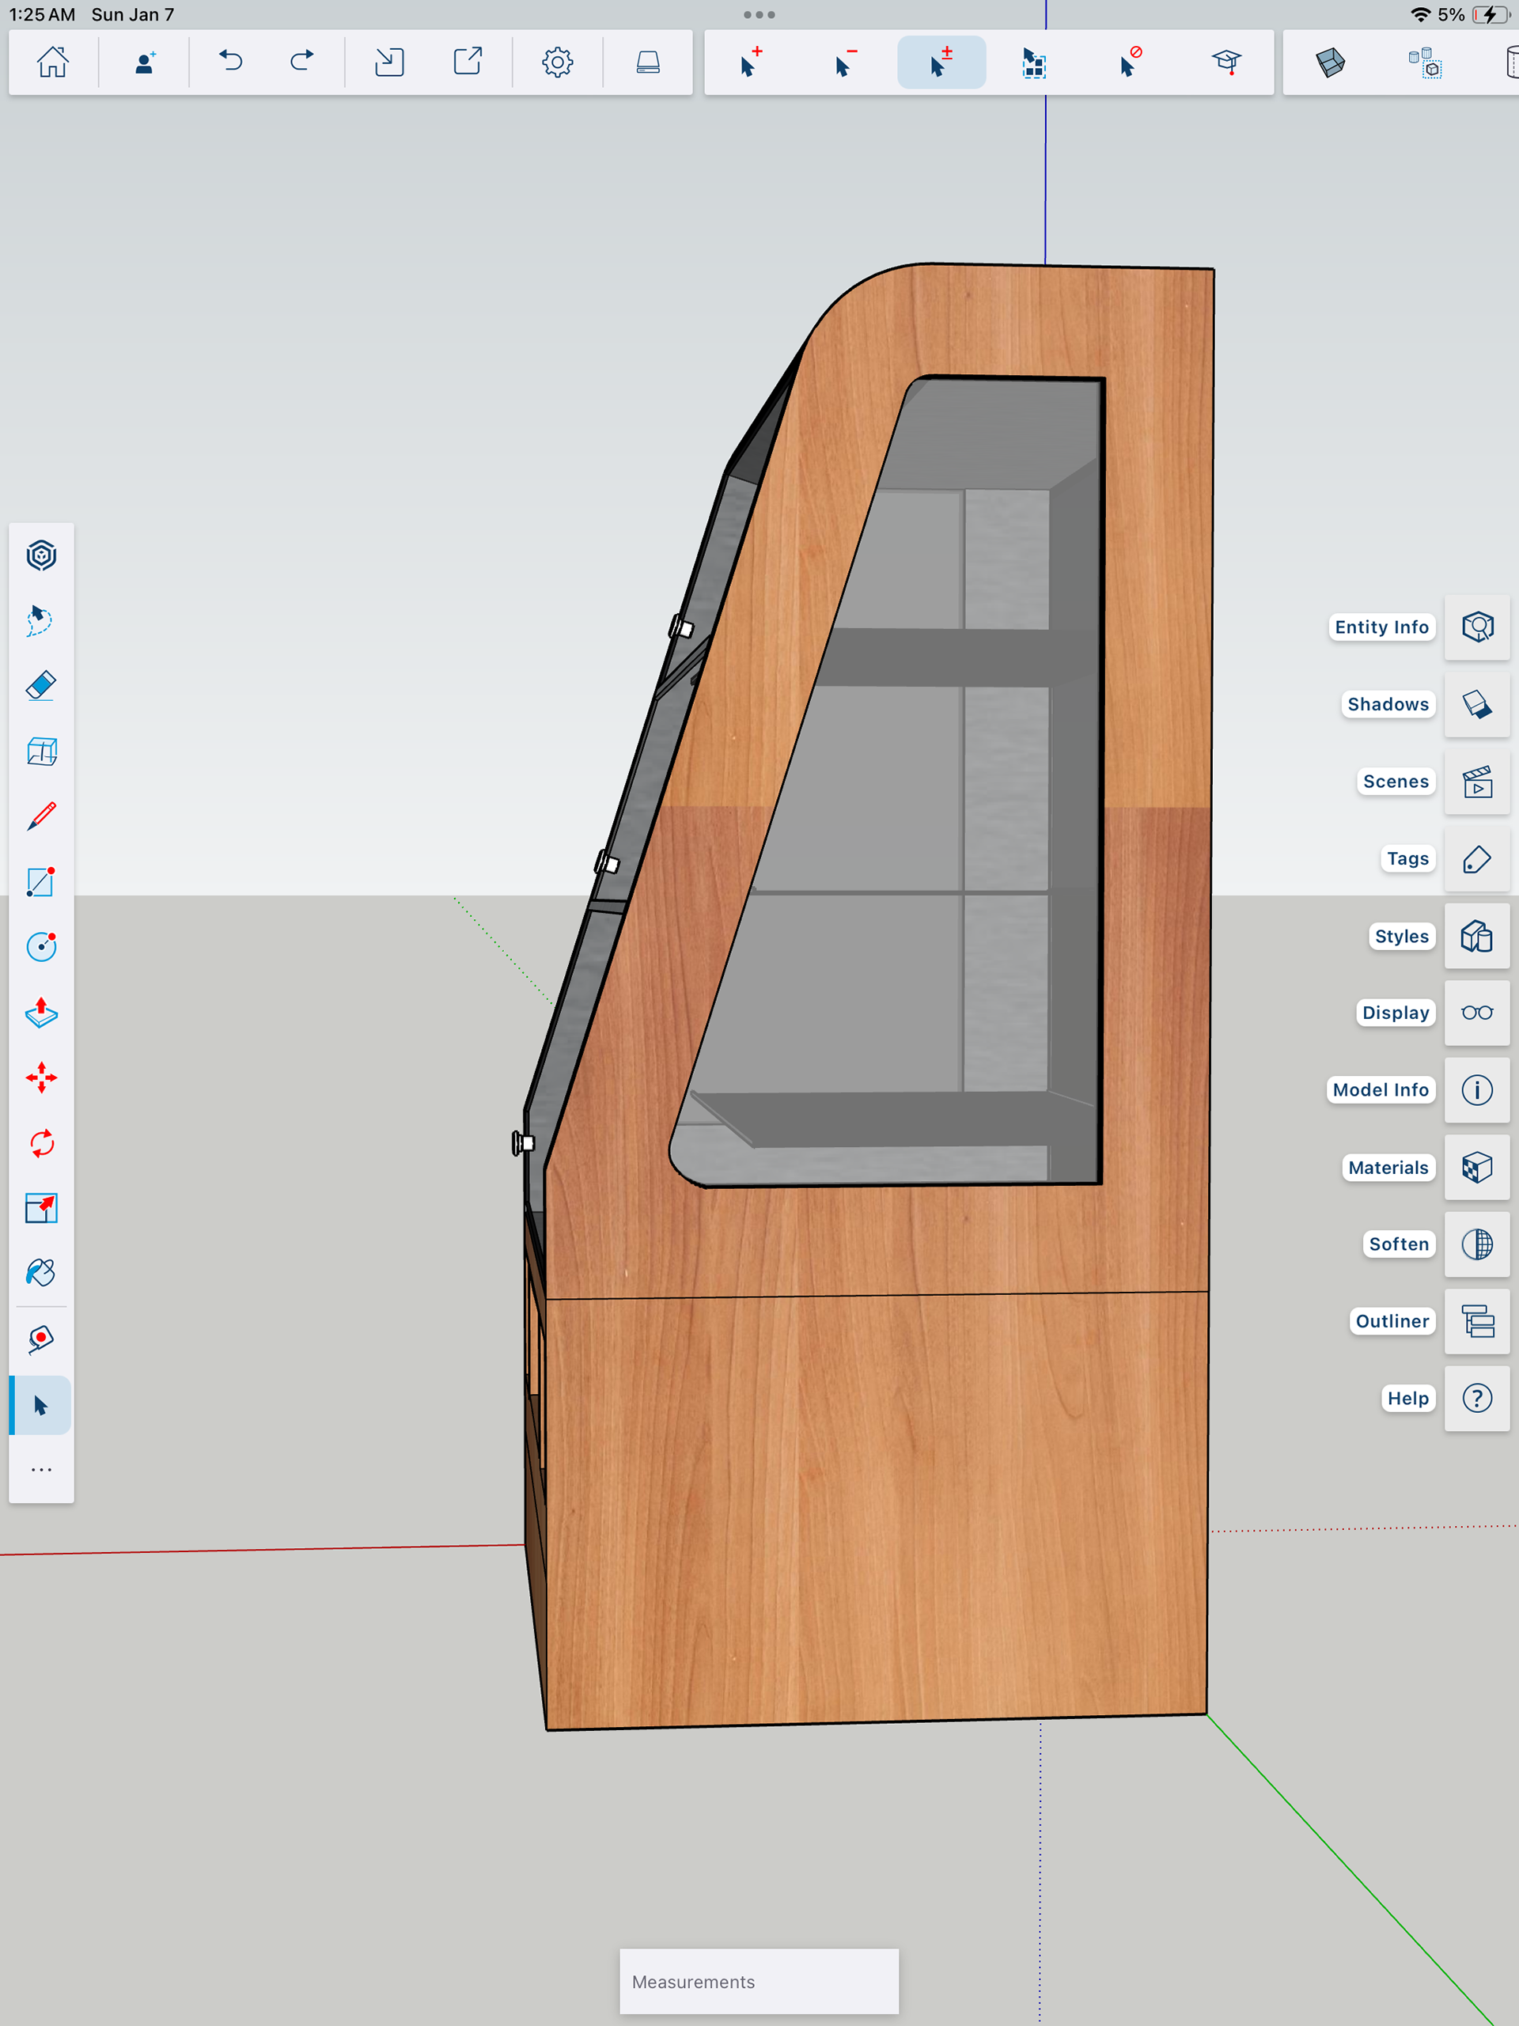This screenshot has width=1519, height=2026.
Task: Expand more tools with the ellipsis
Action: tap(41, 1469)
